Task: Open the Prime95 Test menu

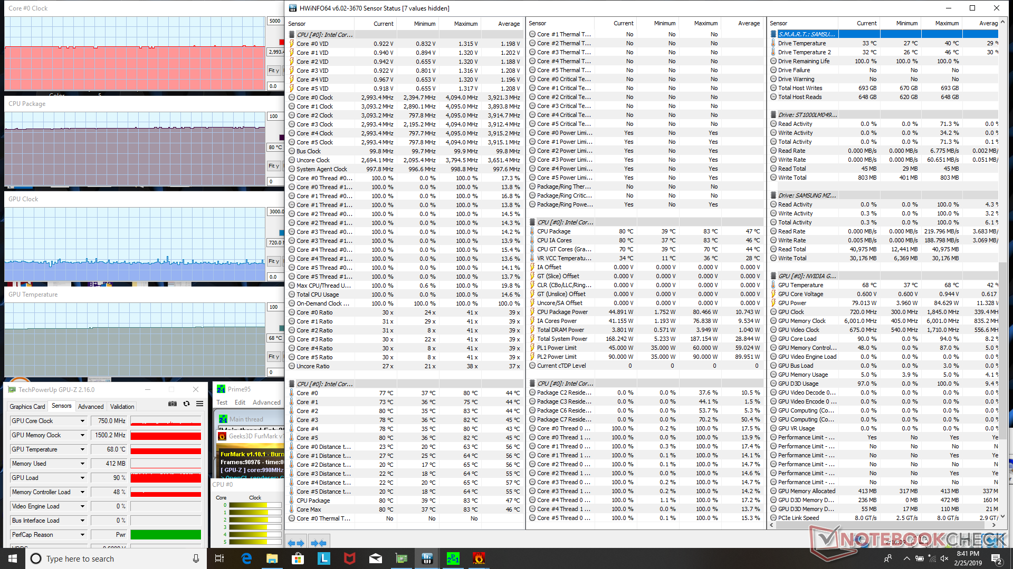Action: point(222,403)
